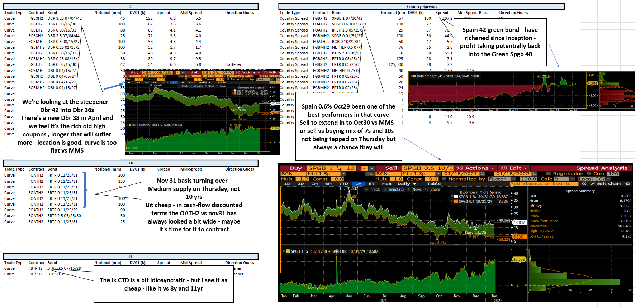Activate Zoom magnifier in SPGB chart toolbar

(x=432, y=190)
